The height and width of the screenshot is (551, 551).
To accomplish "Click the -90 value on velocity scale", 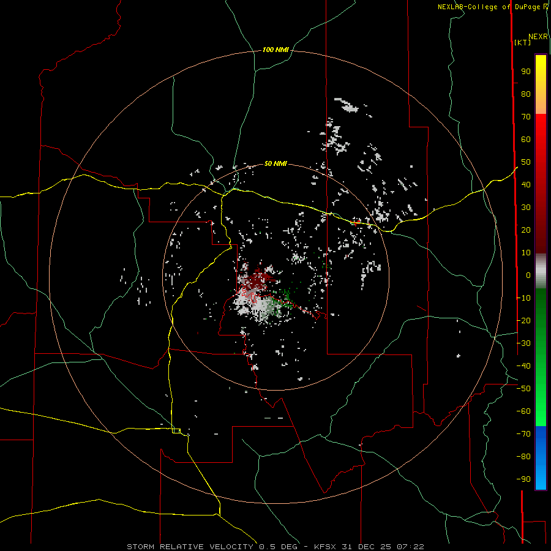I will click(x=523, y=479).
